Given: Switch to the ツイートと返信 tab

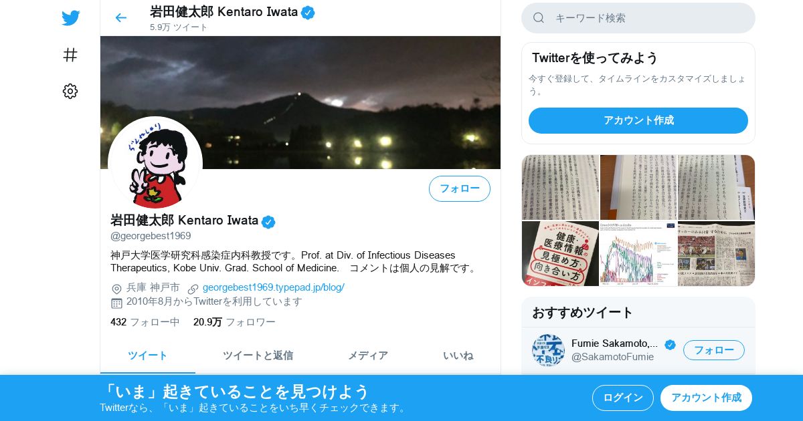Looking at the screenshot, I should (258, 356).
